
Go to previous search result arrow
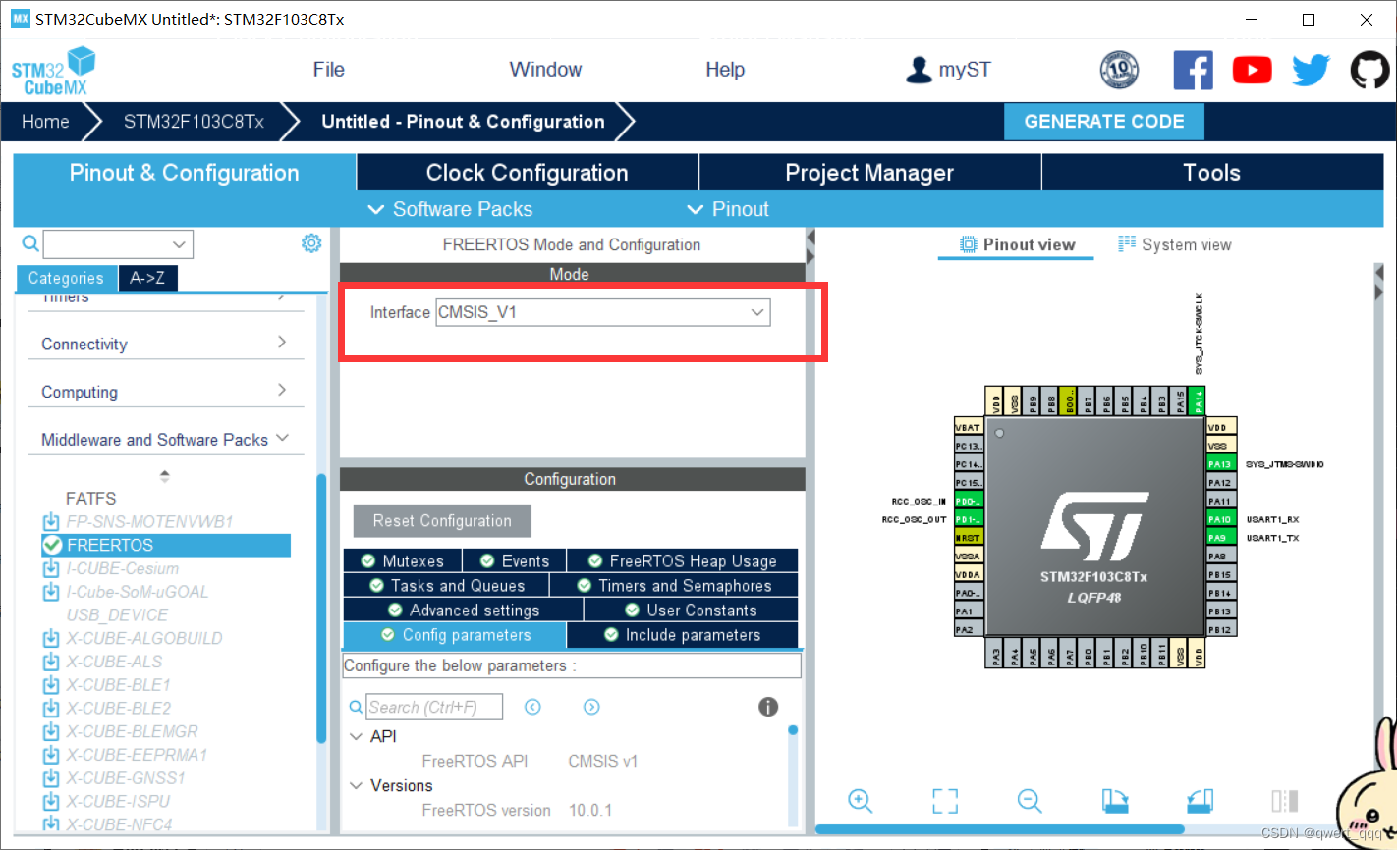click(x=532, y=707)
